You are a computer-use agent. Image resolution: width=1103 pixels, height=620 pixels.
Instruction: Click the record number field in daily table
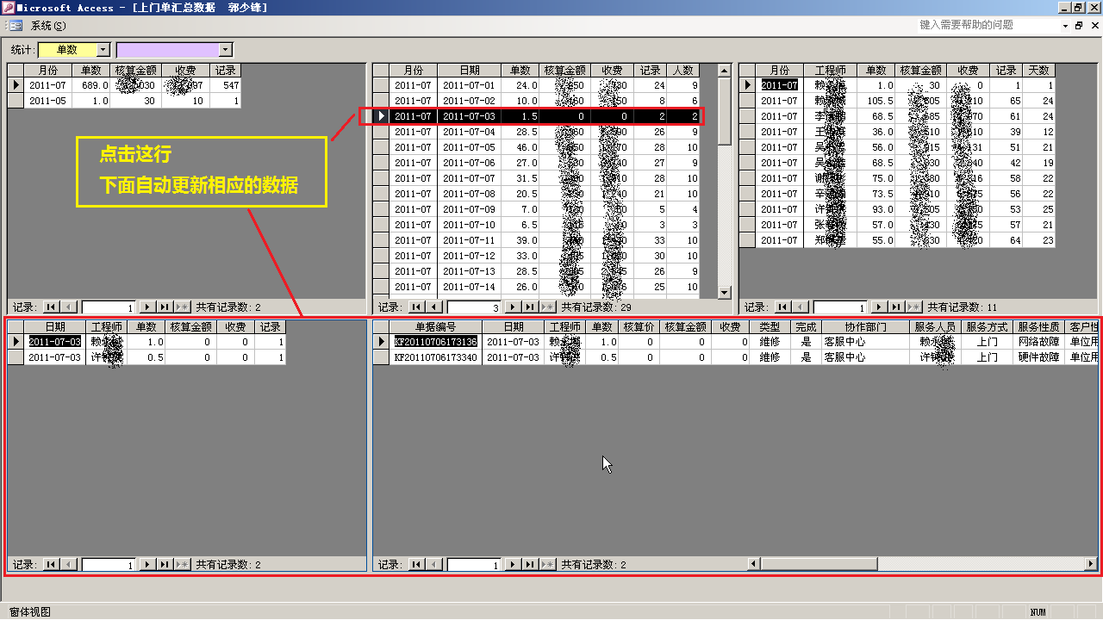(x=472, y=307)
